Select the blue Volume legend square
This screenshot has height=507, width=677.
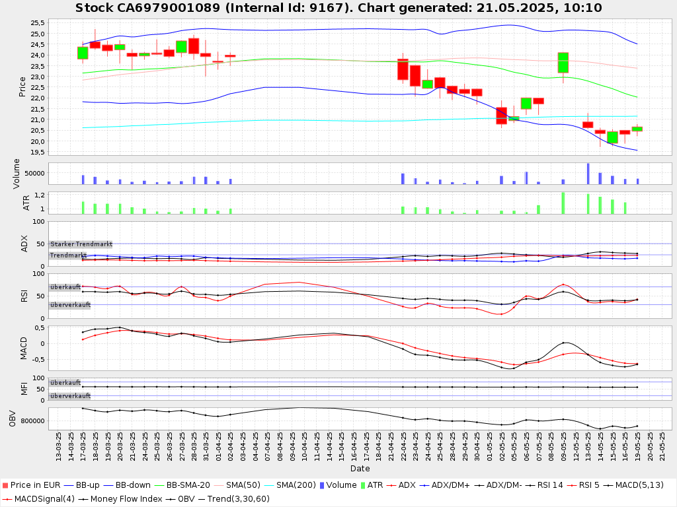(x=322, y=485)
